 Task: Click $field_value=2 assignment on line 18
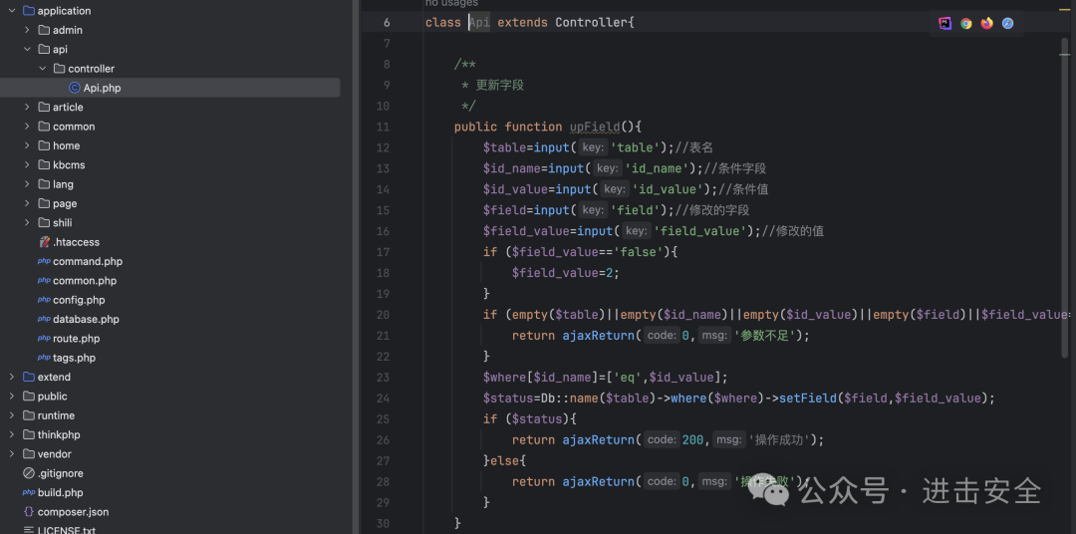tap(566, 273)
